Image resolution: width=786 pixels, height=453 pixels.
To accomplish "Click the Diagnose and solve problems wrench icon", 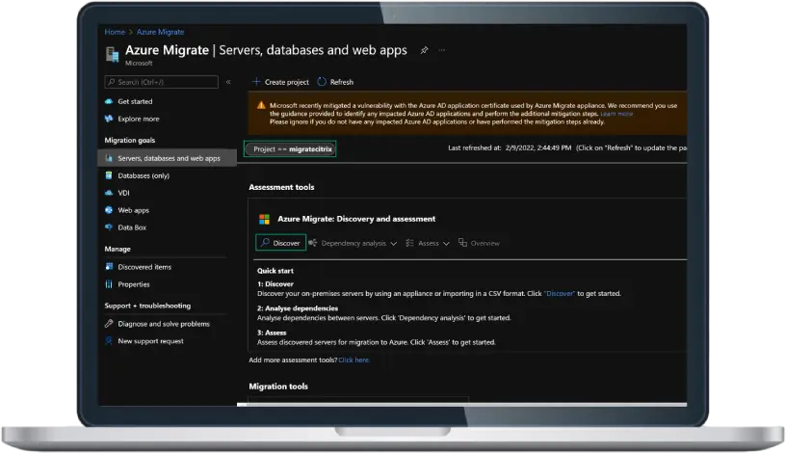I will [x=109, y=324].
